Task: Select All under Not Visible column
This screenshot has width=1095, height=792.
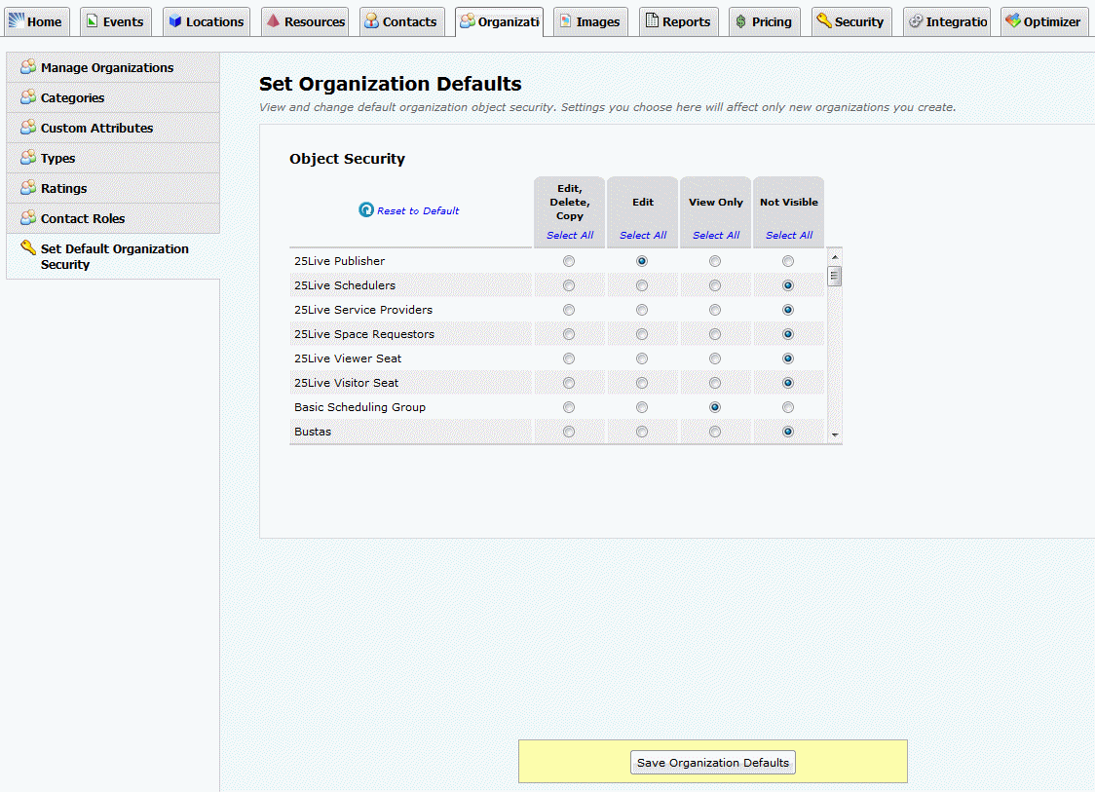Action: click(x=789, y=236)
